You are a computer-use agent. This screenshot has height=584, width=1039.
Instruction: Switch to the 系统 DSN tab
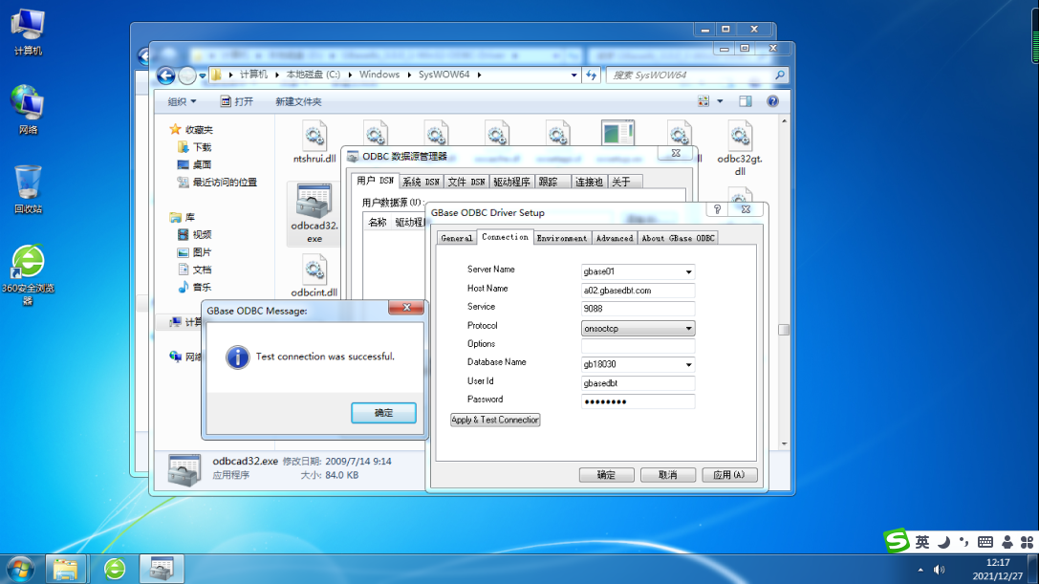click(421, 182)
